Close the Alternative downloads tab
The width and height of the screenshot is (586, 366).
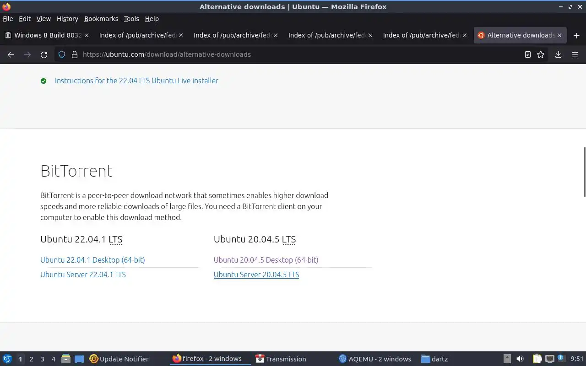tap(559, 35)
